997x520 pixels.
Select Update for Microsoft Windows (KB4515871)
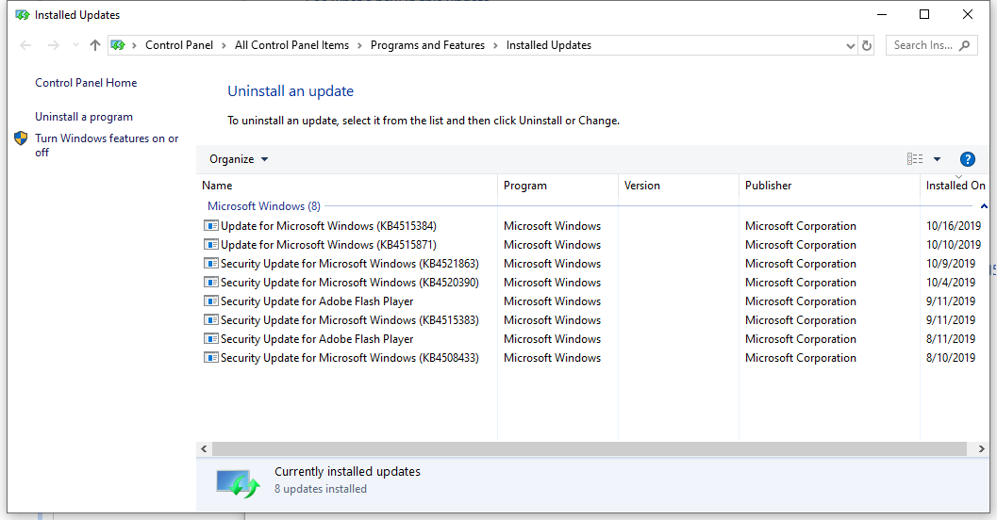tap(328, 244)
